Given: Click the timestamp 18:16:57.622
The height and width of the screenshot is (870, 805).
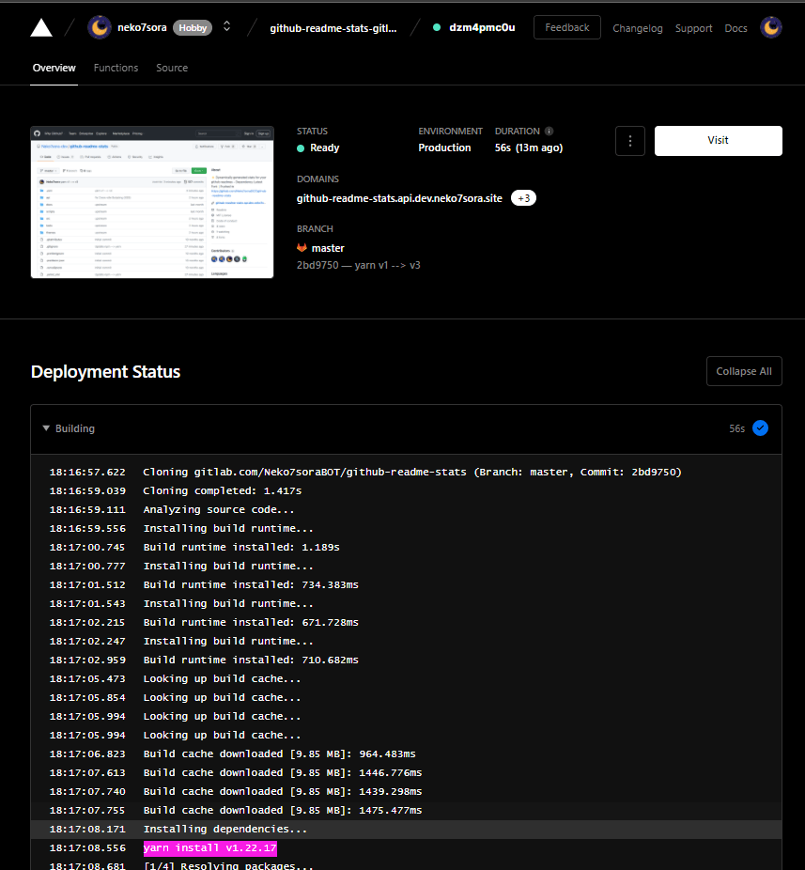Looking at the screenshot, I should click(x=87, y=473).
